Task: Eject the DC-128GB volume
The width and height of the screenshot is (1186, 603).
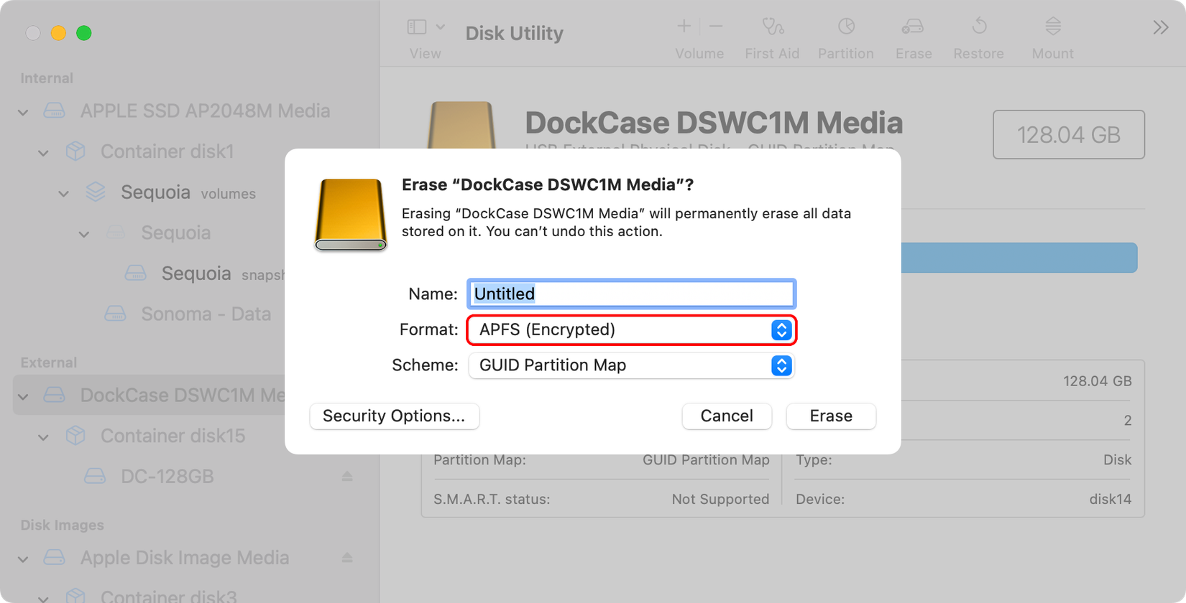Action: click(348, 476)
